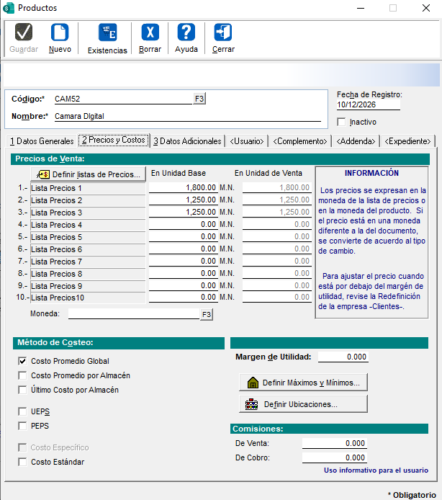Click the En Unidad de Venta header
This screenshot has width=442, height=500.
[x=269, y=173]
